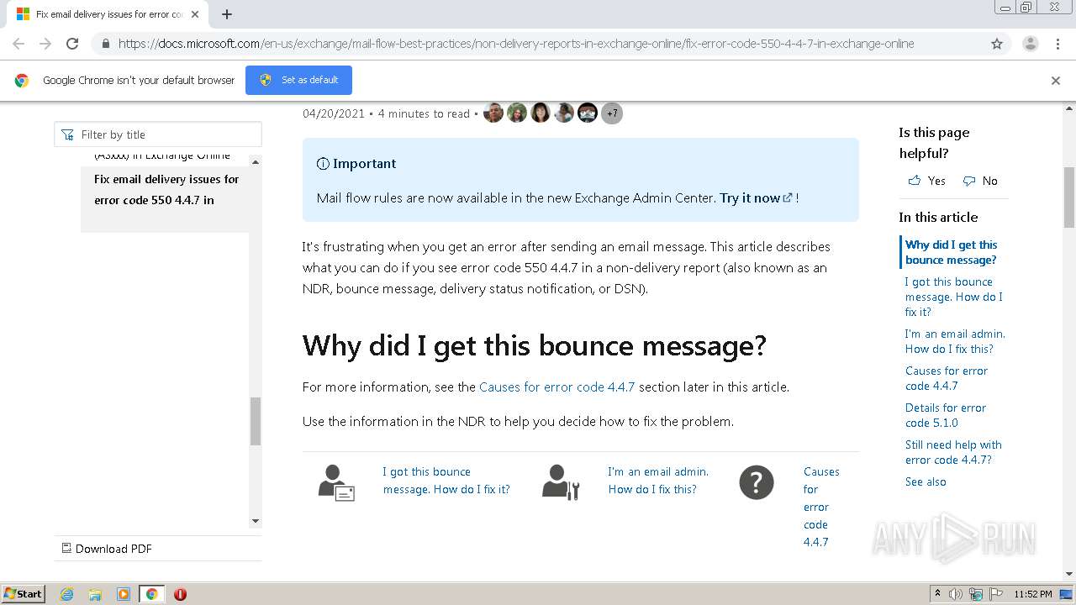Viewport: 1076px width, 605px height.
Task: Click the mailbox user icon
Action: pyautogui.click(x=336, y=482)
